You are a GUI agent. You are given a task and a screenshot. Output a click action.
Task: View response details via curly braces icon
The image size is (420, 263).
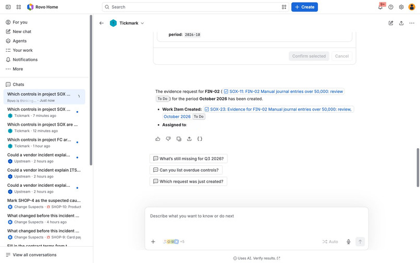click(x=200, y=139)
